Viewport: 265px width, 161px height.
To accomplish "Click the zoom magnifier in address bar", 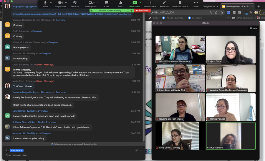I will click(211, 12).
